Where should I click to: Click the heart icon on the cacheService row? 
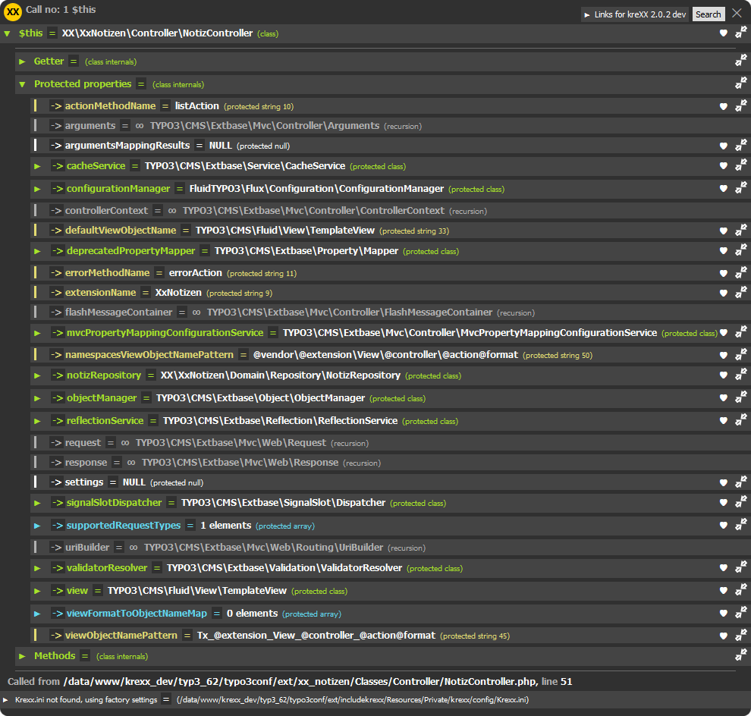click(x=724, y=166)
